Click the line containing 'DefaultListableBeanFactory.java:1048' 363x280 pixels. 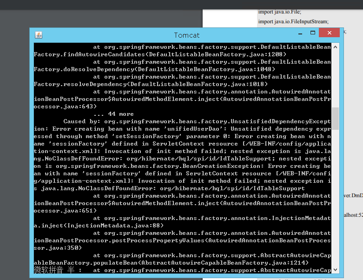[x=154, y=69]
